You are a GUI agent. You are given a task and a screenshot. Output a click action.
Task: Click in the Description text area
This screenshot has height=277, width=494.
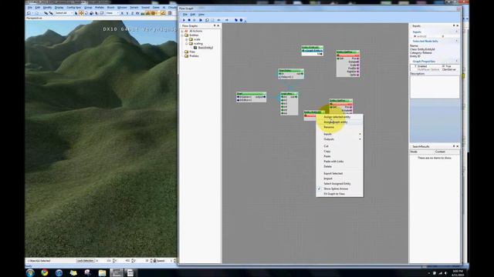coord(435,87)
